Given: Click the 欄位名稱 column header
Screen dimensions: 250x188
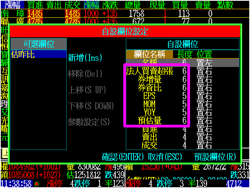Looking at the screenshot, I should (x=149, y=54).
